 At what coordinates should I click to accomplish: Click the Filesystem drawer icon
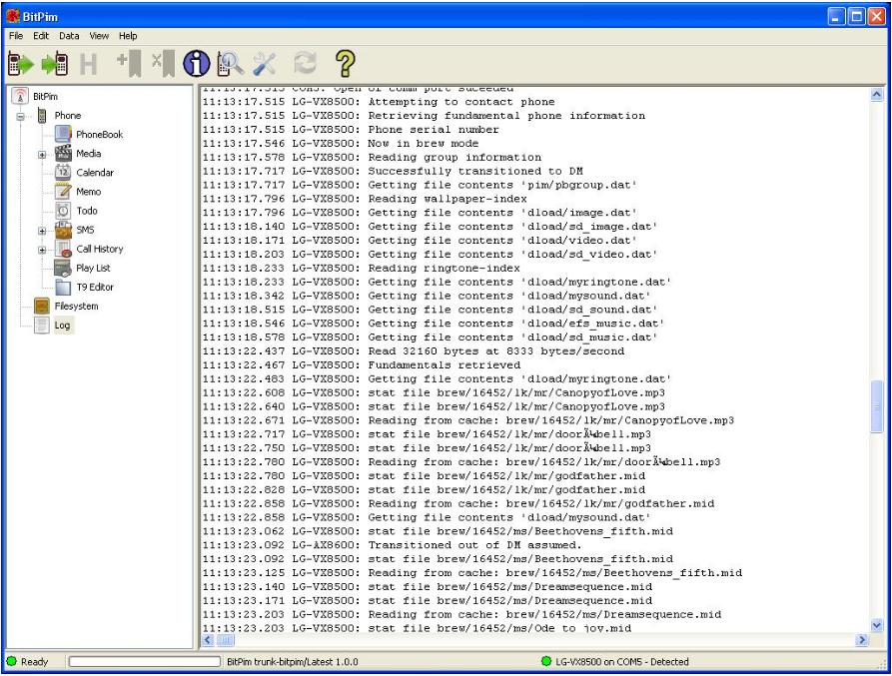click(42, 306)
